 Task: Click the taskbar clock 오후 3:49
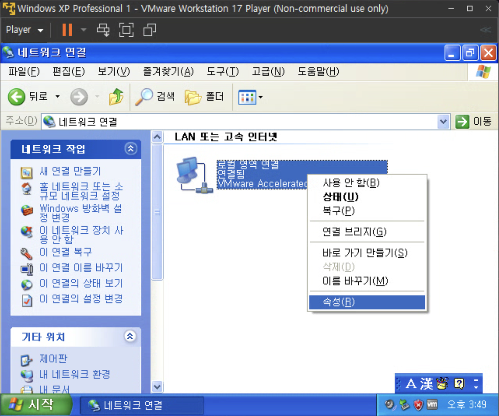click(x=467, y=405)
